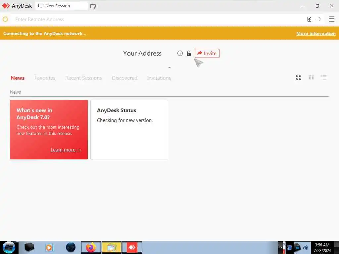Open the Invitations tab
The image size is (339, 254).
(159, 78)
